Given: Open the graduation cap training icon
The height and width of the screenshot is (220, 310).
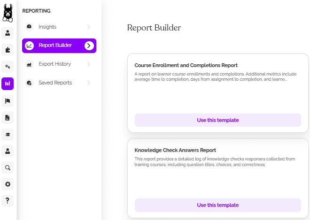Looking at the screenshot, I should click(x=8, y=135).
